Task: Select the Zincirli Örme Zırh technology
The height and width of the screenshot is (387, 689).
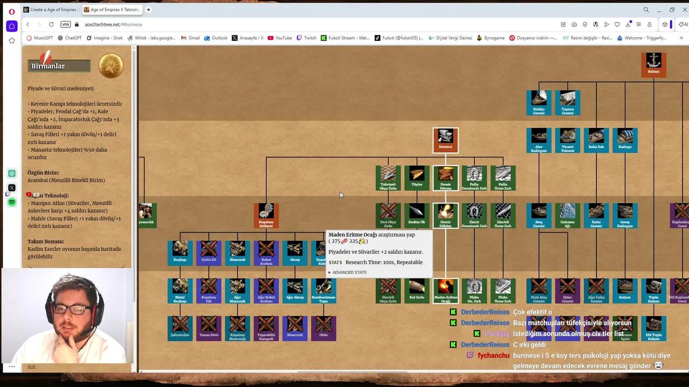Action: tap(503, 216)
